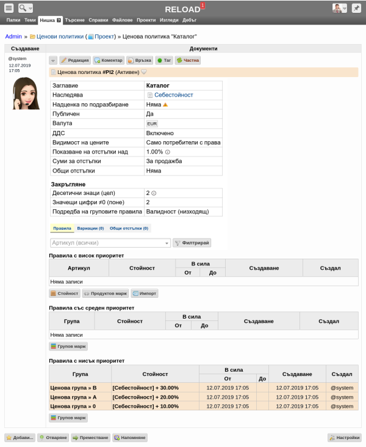
Task: Click the Връзка button
Action: tap(140, 61)
